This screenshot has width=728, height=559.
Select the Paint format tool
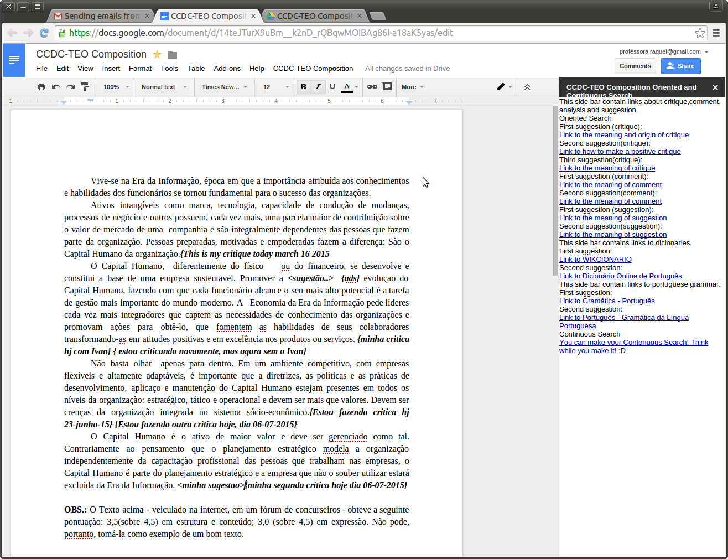click(x=85, y=87)
